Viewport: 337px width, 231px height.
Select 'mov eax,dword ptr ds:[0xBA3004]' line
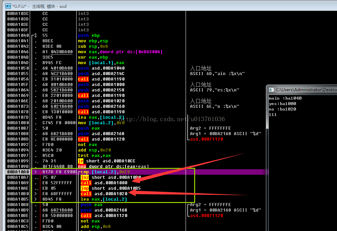(x=120, y=52)
